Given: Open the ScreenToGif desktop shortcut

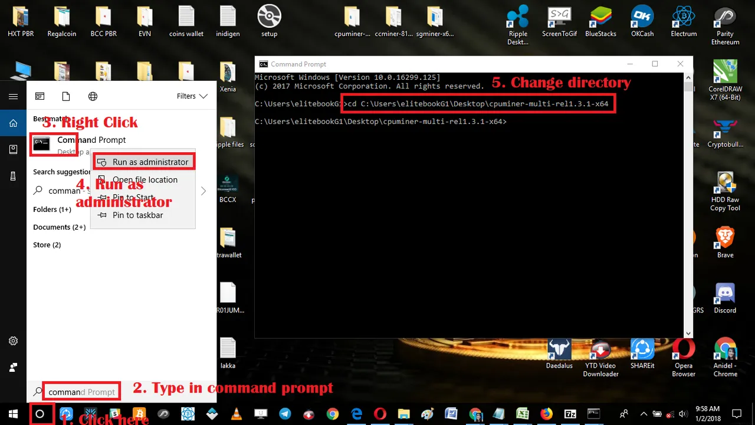Looking at the screenshot, I should [x=559, y=22].
